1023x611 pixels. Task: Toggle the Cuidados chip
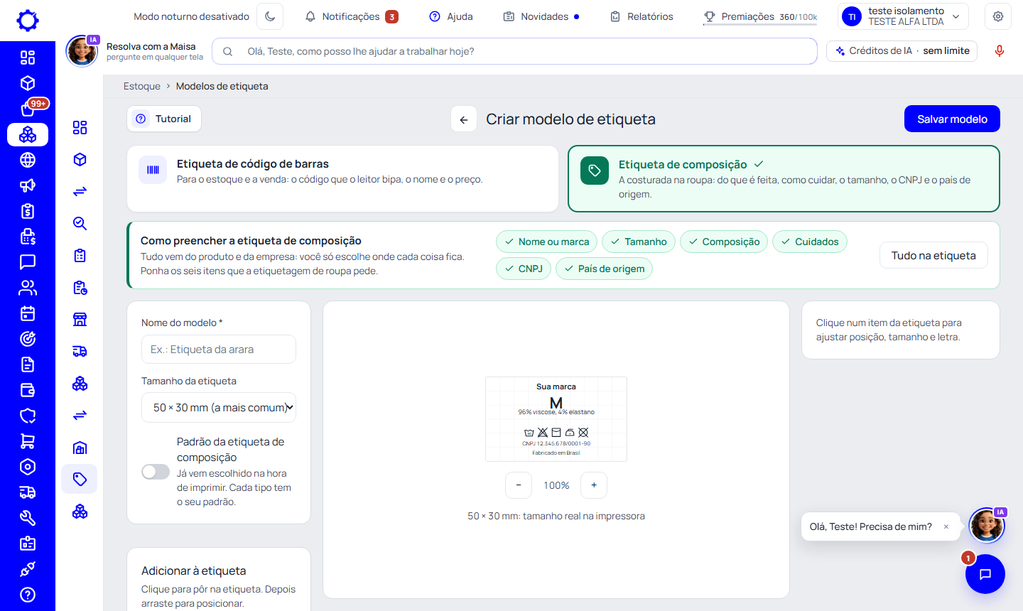[810, 242]
